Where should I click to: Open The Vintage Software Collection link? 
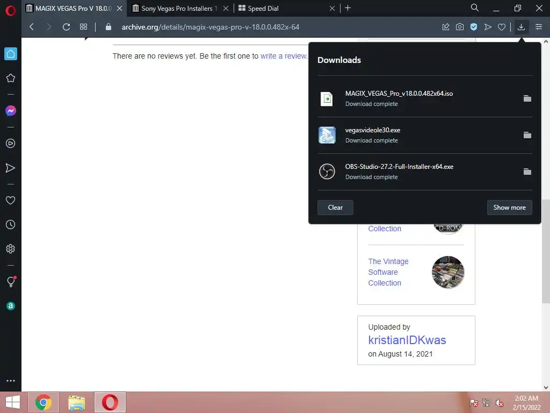pyautogui.click(x=388, y=272)
